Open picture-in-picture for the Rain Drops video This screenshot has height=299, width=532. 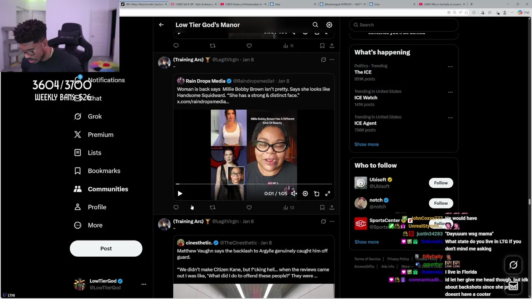click(x=316, y=194)
